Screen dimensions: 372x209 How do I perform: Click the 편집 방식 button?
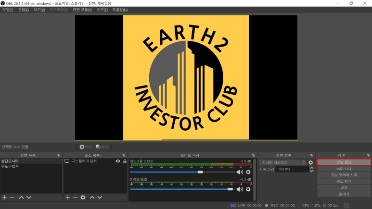pos(344,181)
